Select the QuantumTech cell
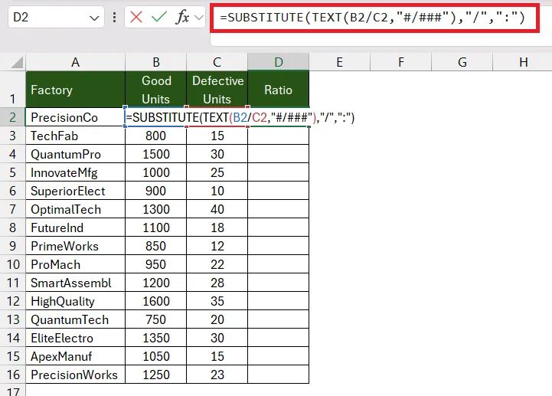This screenshot has width=552, height=396. click(x=75, y=319)
